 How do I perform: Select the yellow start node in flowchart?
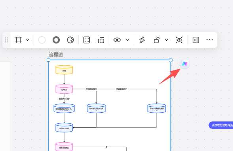pos(64,70)
